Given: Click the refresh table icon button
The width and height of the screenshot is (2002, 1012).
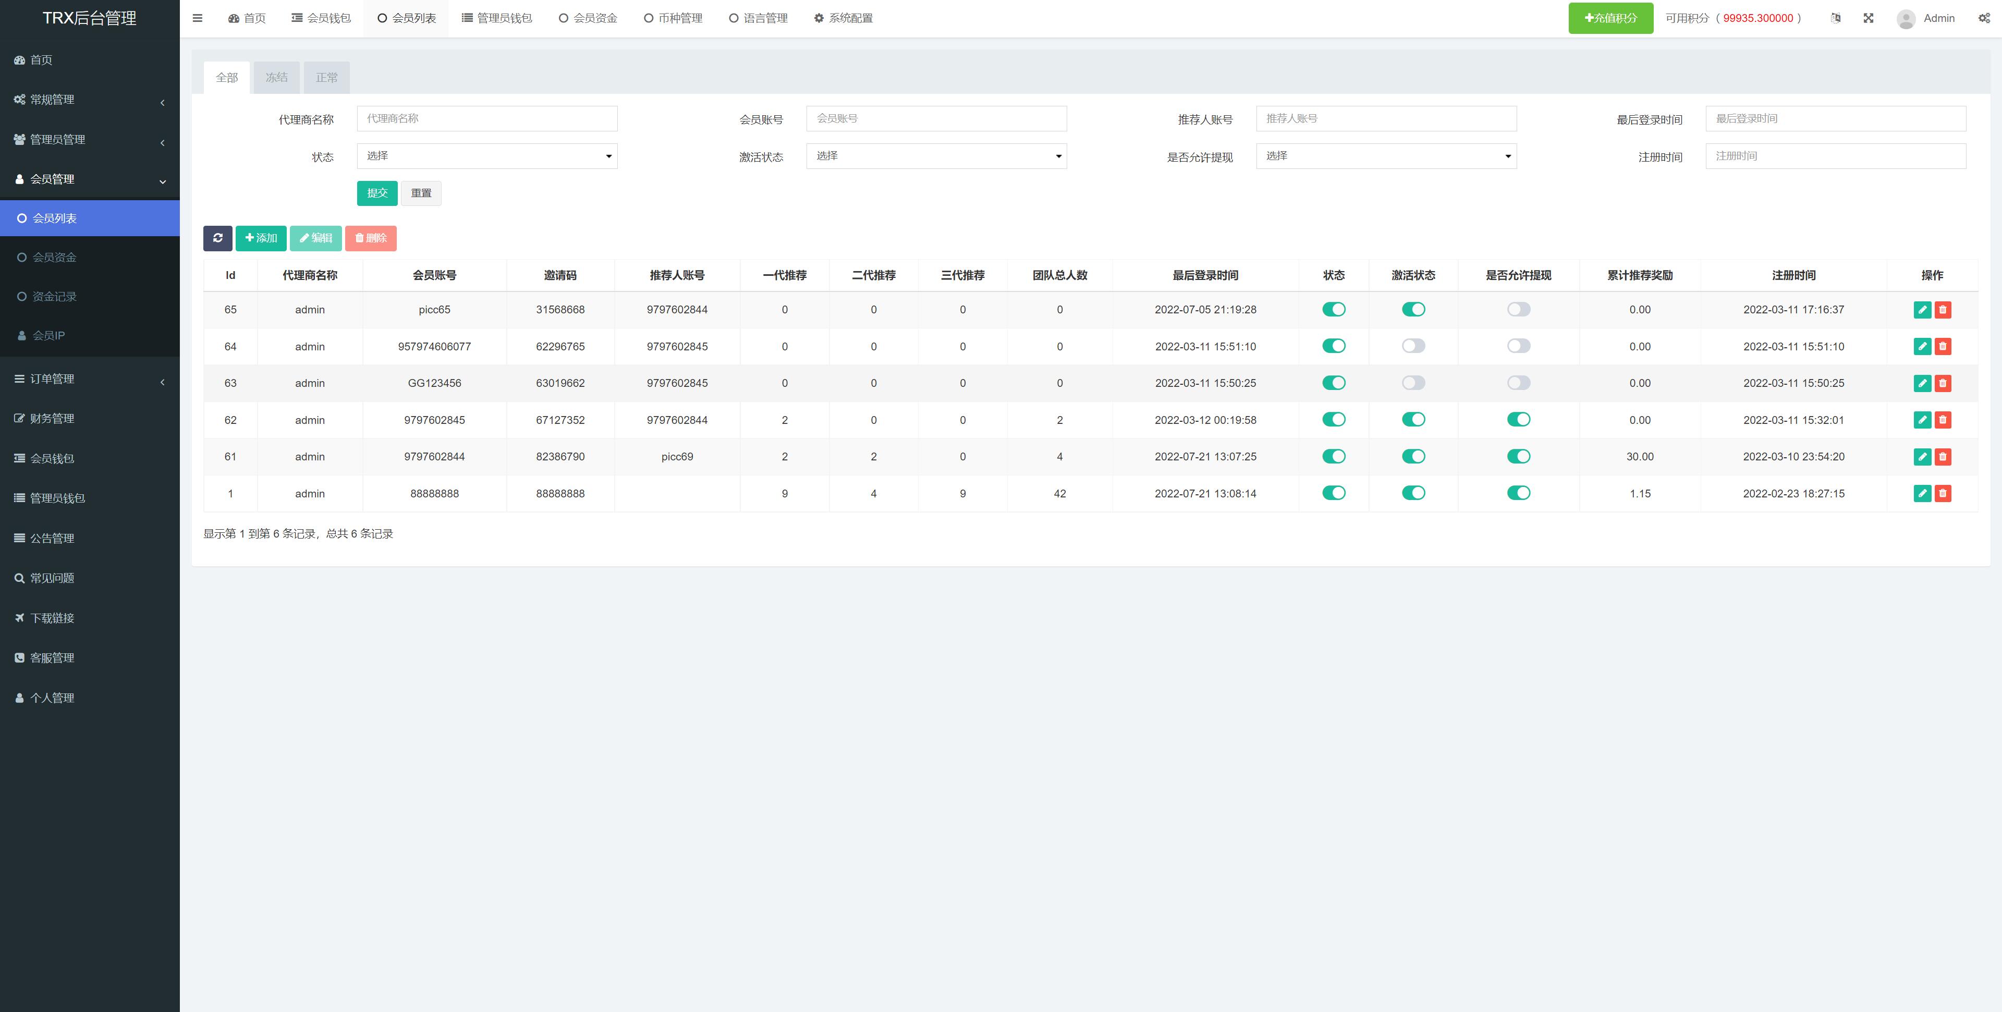Looking at the screenshot, I should (217, 238).
